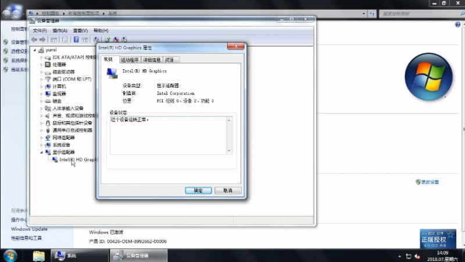Click Update Driver Software toolbar icon
The image size is (465, 262).
tap(108, 40)
